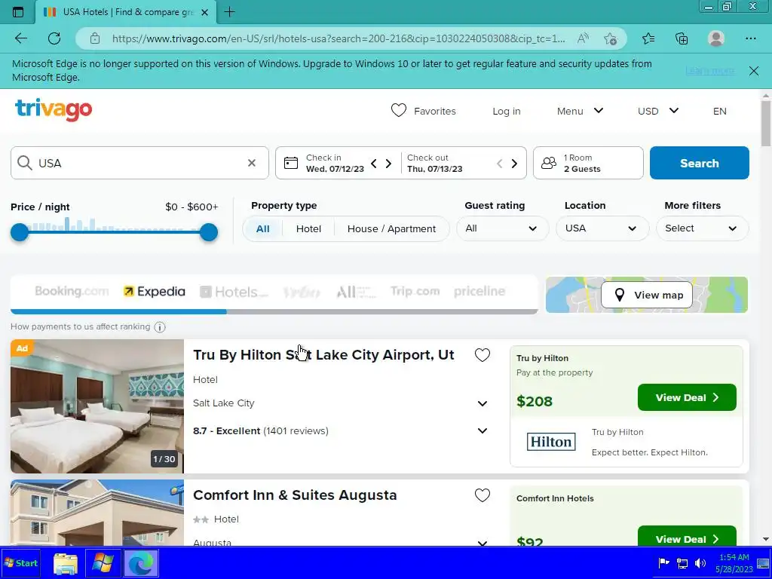Screen dimensions: 772x579
Task: Open Comfort Inn building photo
Action: (97, 513)
